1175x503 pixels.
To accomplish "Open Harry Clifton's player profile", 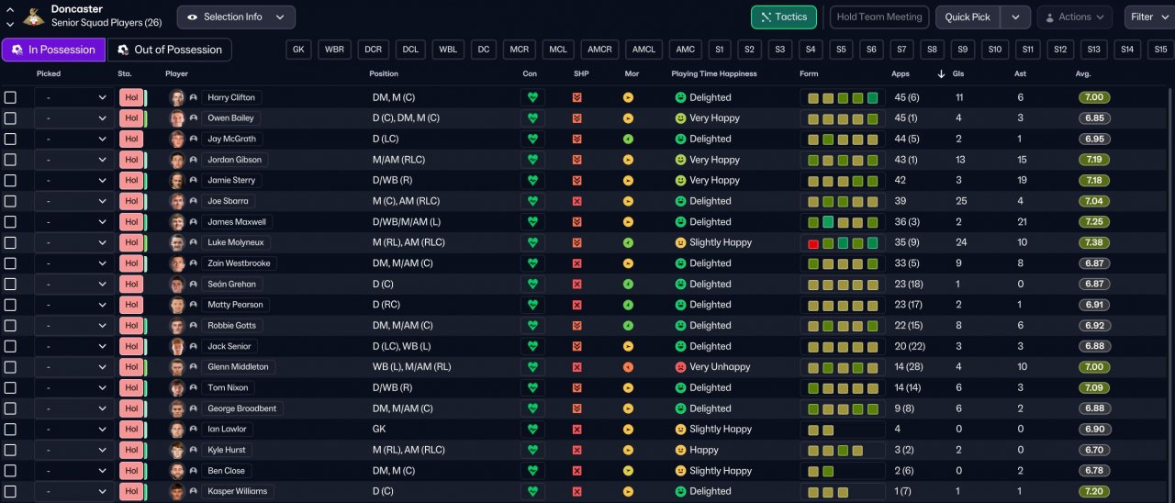I will pos(231,97).
